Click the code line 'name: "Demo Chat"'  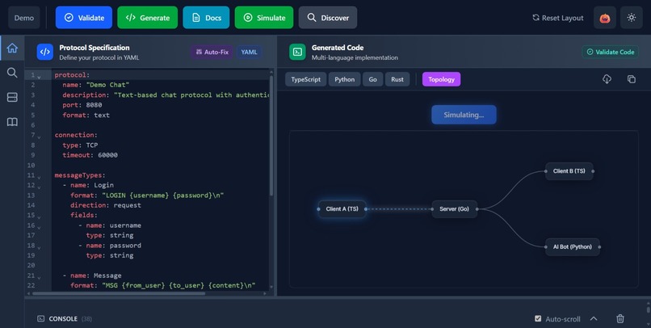[x=96, y=85]
